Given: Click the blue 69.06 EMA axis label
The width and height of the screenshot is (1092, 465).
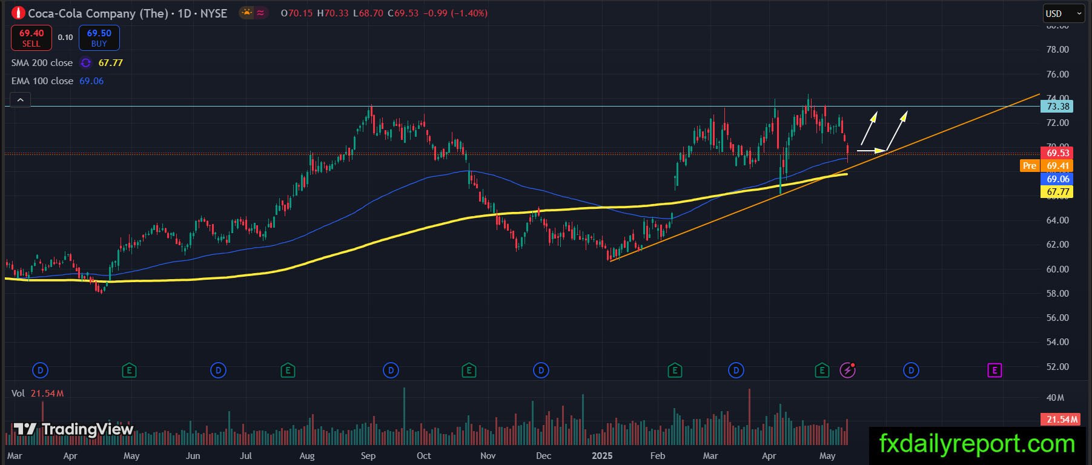Looking at the screenshot, I should (1057, 179).
